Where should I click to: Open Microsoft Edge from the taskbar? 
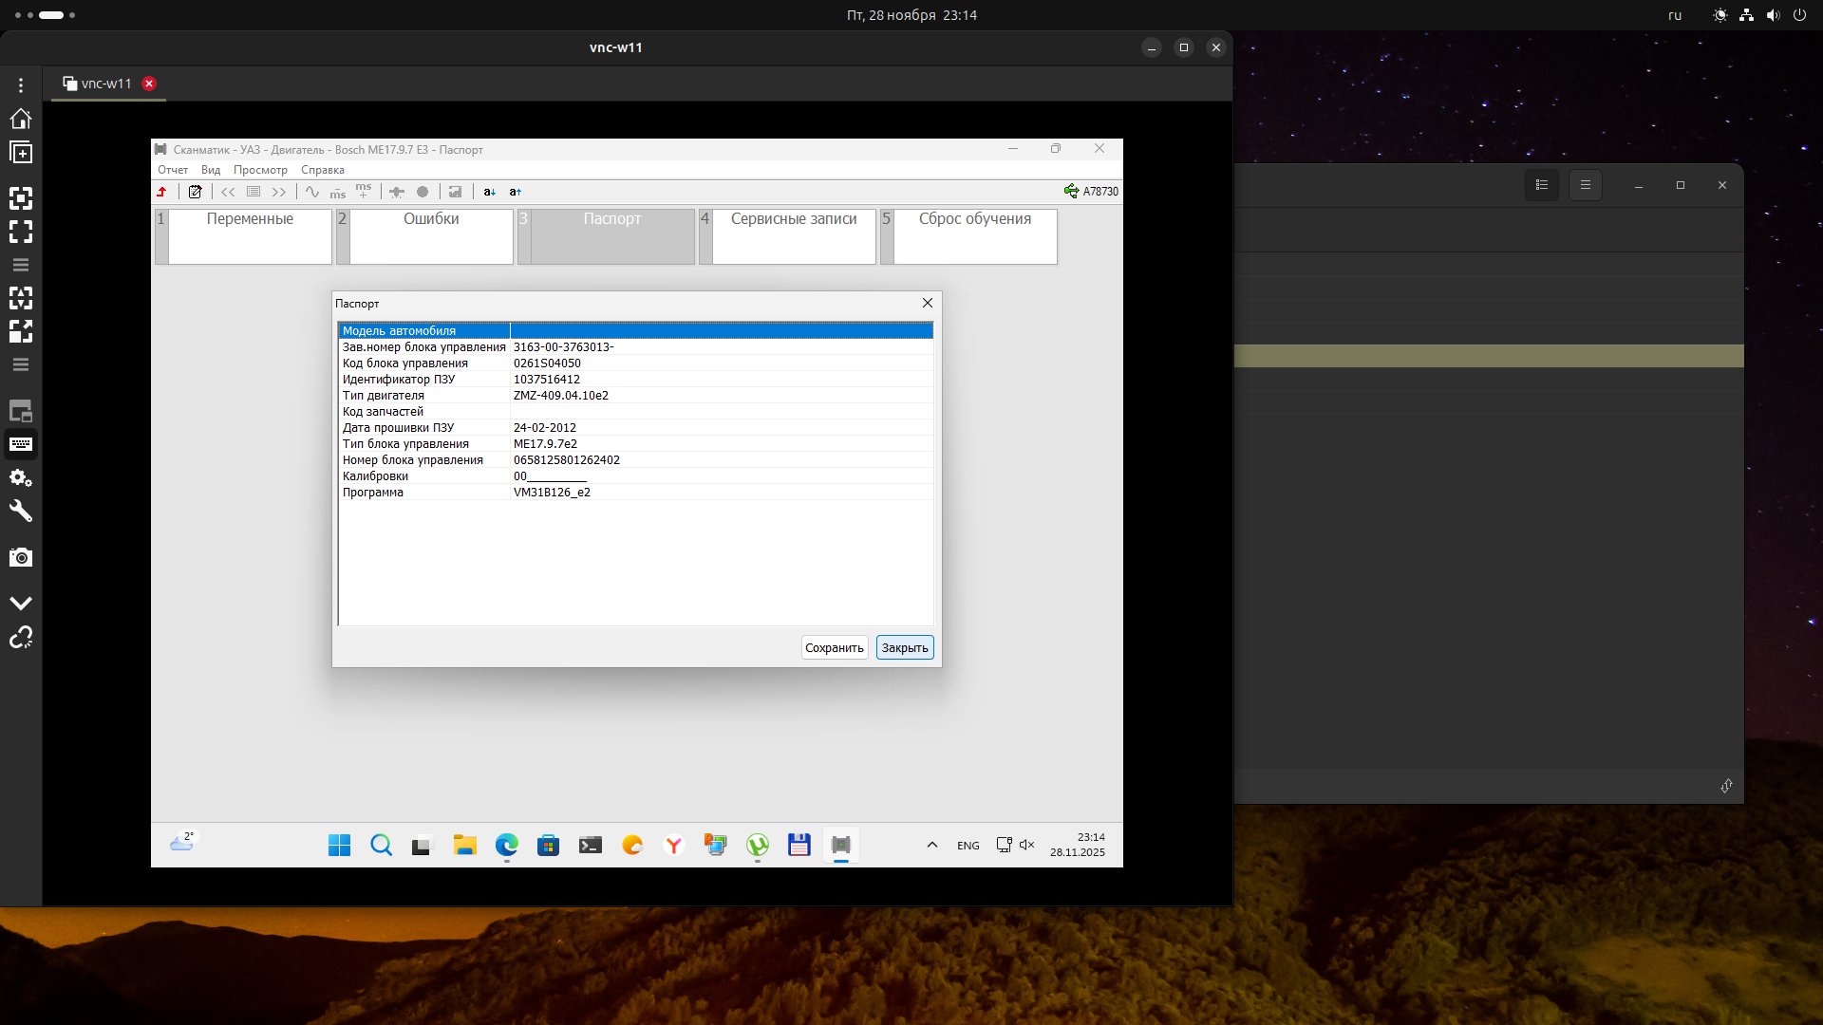coord(506,845)
